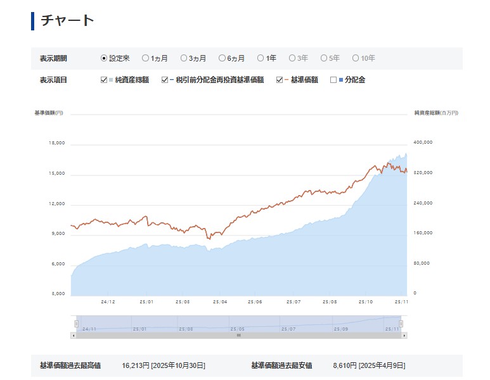Uncheck the 純資産総額 checkbox
This screenshot has height=380, width=490.
coord(105,80)
